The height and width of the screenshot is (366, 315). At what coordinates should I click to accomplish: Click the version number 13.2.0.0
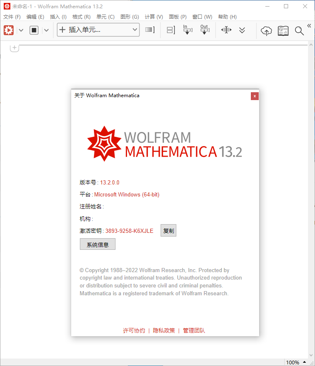(110, 182)
